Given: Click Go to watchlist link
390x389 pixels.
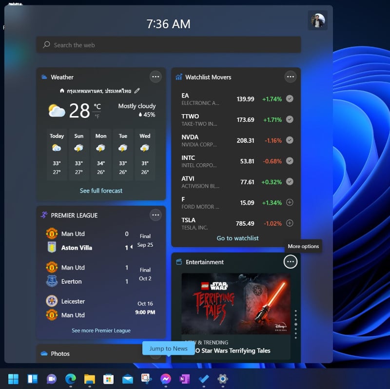Looking at the screenshot, I should [x=237, y=238].
